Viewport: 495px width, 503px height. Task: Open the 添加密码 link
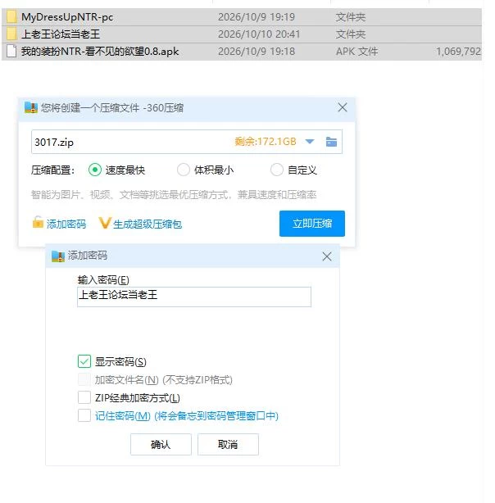[66, 224]
